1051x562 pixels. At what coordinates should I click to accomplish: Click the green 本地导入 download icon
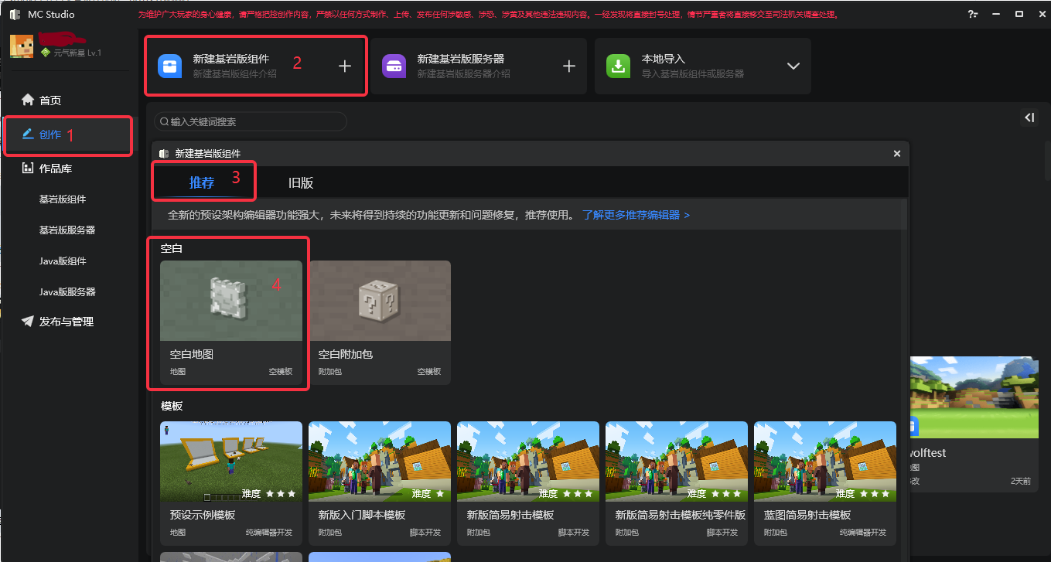pos(618,66)
